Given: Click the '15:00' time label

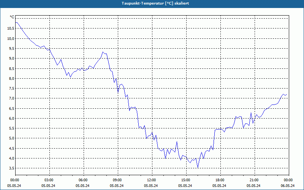Looking at the screenshot, I should pyautogui.click(x=186, y=180).
